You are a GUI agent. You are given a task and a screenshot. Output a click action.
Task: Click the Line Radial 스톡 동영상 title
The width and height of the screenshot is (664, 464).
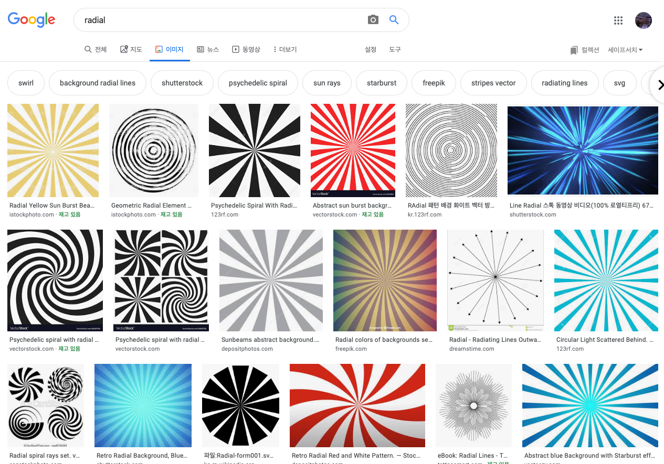[582, 206]
